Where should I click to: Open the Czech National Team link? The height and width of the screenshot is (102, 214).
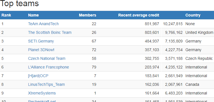[x=47, y=58]
